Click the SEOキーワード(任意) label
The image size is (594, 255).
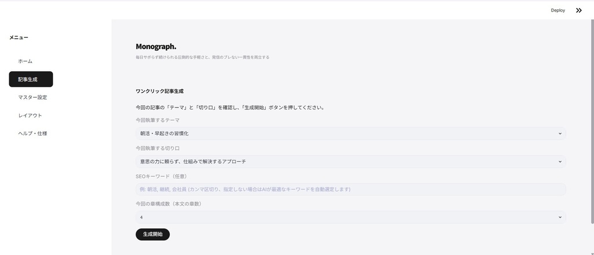click(x=161, y=176)
